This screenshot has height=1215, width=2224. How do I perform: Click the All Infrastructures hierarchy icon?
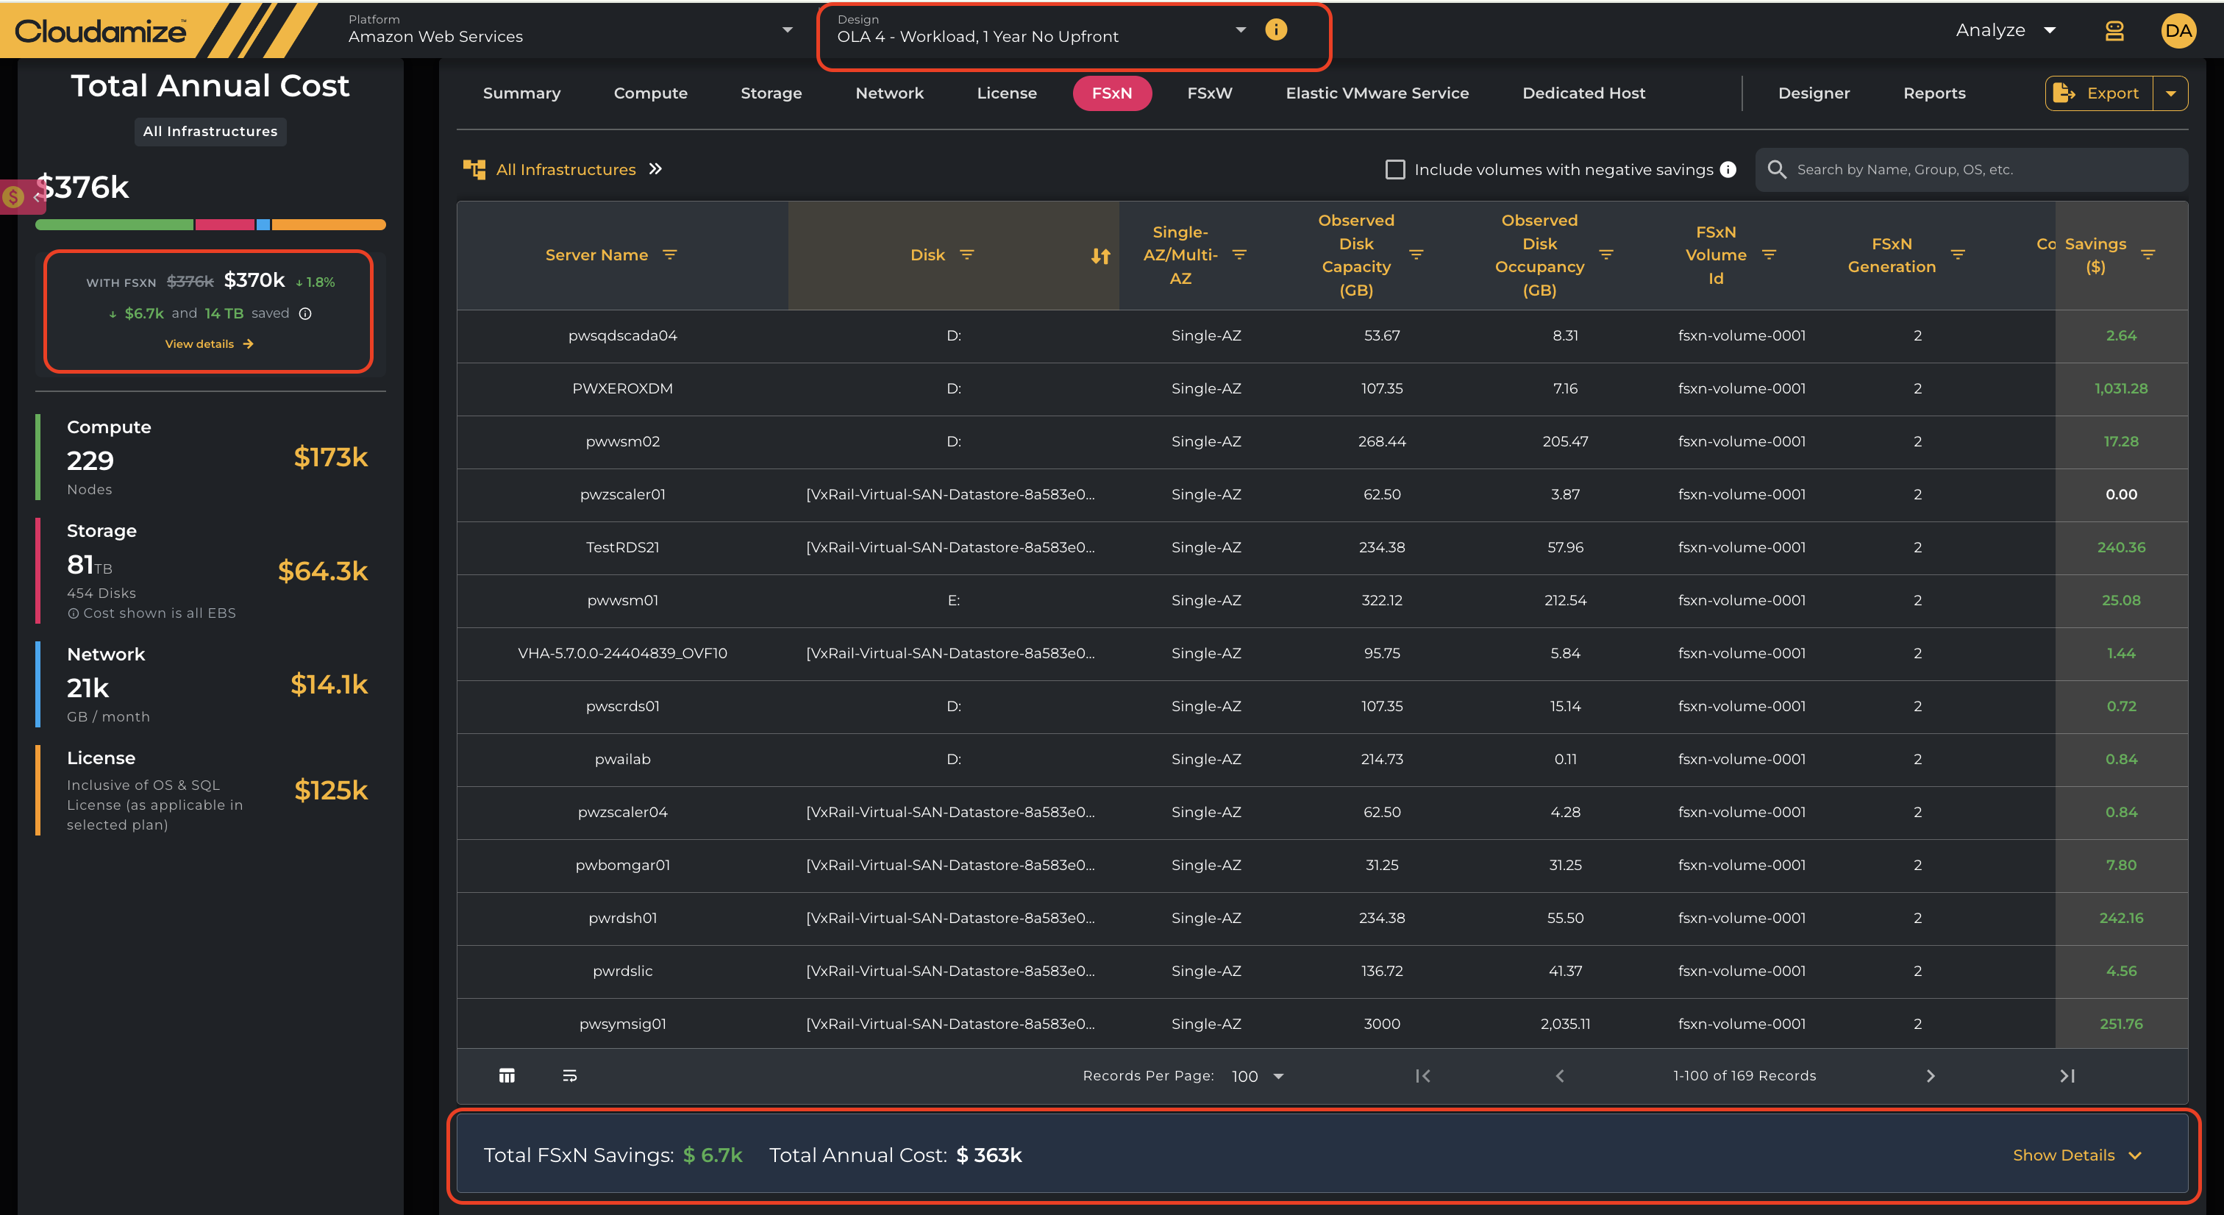pyautogui.click(x=474, y=169)
